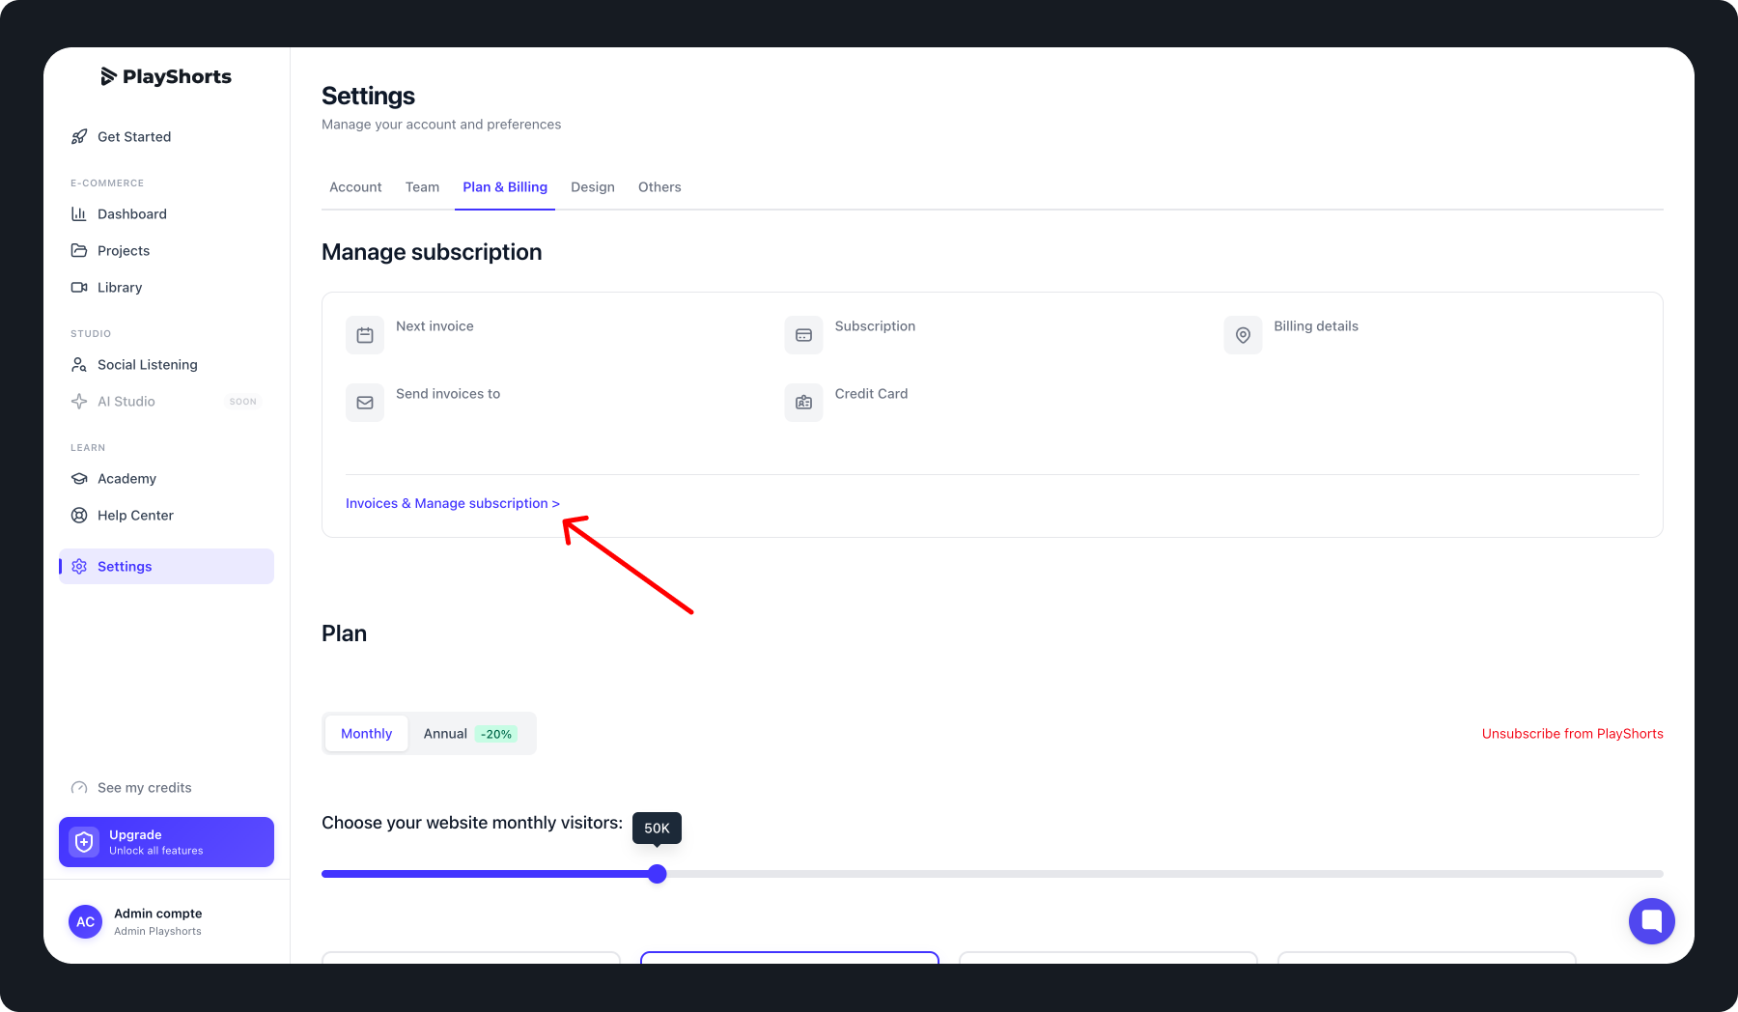This screenshot has height=1012, width=1738.
Task: Open Get Started in sidebar
Action: pyautogui.click(x=166, y=137)
